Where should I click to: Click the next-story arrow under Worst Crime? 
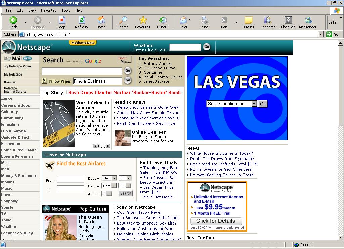pos(108,146)
